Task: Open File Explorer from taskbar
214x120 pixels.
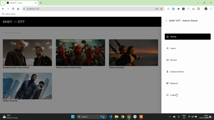Action: [x=117, y=117]
